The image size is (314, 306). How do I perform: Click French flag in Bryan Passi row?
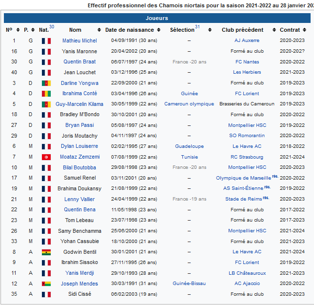pyautogui.click(x=46, y=125)
